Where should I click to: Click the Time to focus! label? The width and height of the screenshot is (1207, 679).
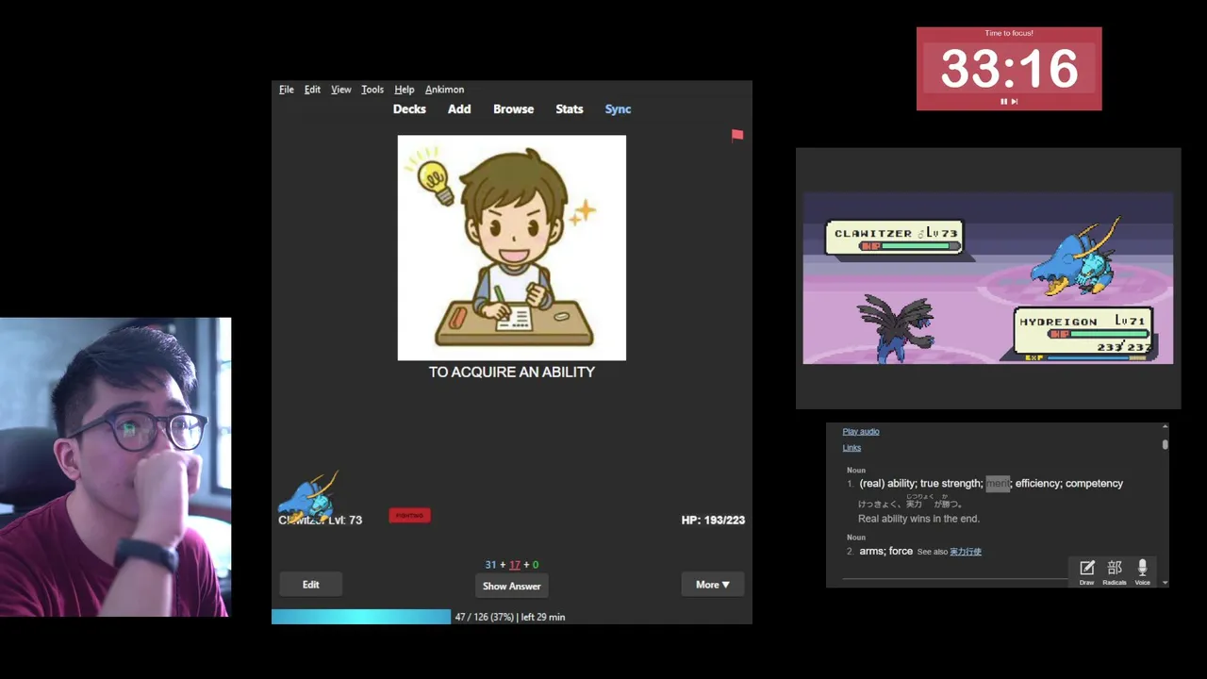[x=1009, y=33]
